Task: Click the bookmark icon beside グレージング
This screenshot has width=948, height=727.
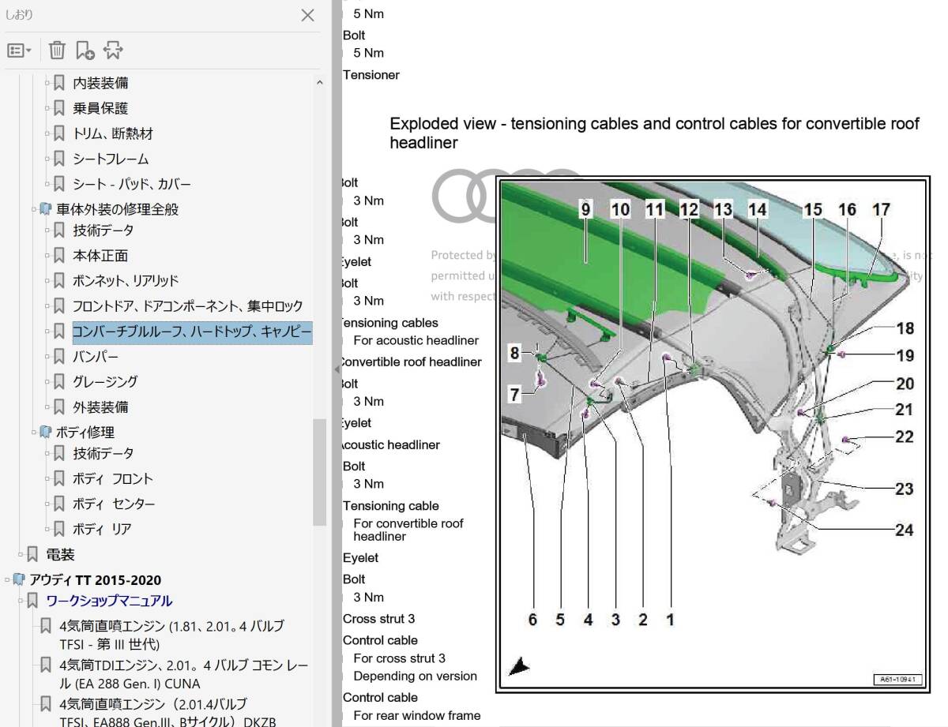Action: tap(59, 382)
